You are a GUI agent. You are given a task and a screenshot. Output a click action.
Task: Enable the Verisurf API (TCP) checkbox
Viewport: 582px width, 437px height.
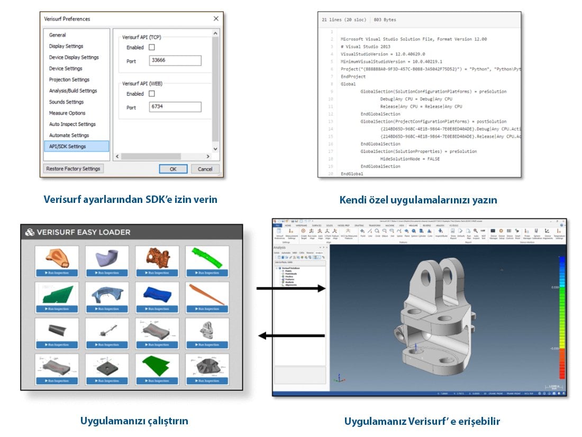pos(152,48)
